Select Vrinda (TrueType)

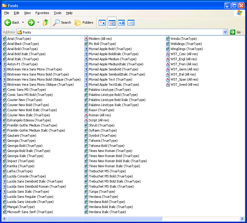(183, 39)
